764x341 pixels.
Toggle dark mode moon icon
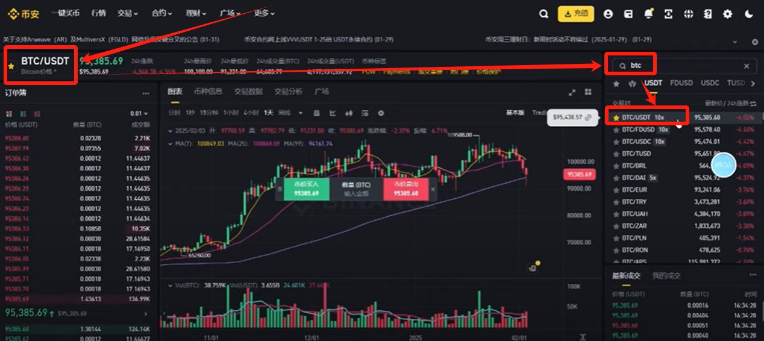[x=749, y=14]
